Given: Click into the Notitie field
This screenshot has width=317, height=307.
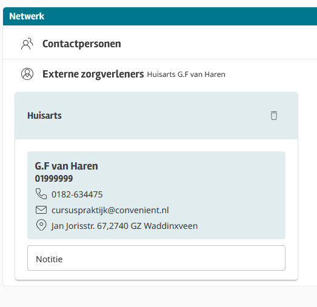Looking at the screenshot, I should click(156, 258).
